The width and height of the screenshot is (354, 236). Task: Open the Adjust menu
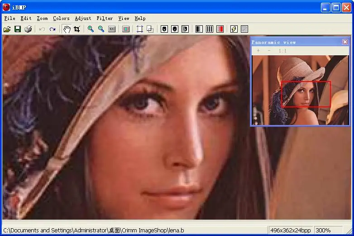pos(83,18)
